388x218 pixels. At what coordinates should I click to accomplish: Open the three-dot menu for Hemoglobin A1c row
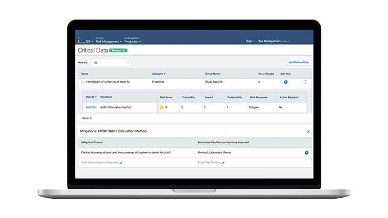tap(305, 82)
